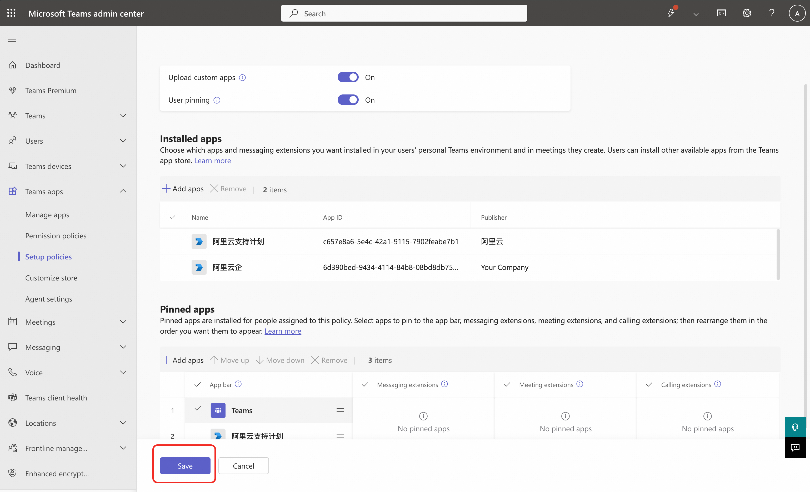Viewport: 810px width, 492px height.
Task: Click the downloads arrow icon
Action: point(696,13)
